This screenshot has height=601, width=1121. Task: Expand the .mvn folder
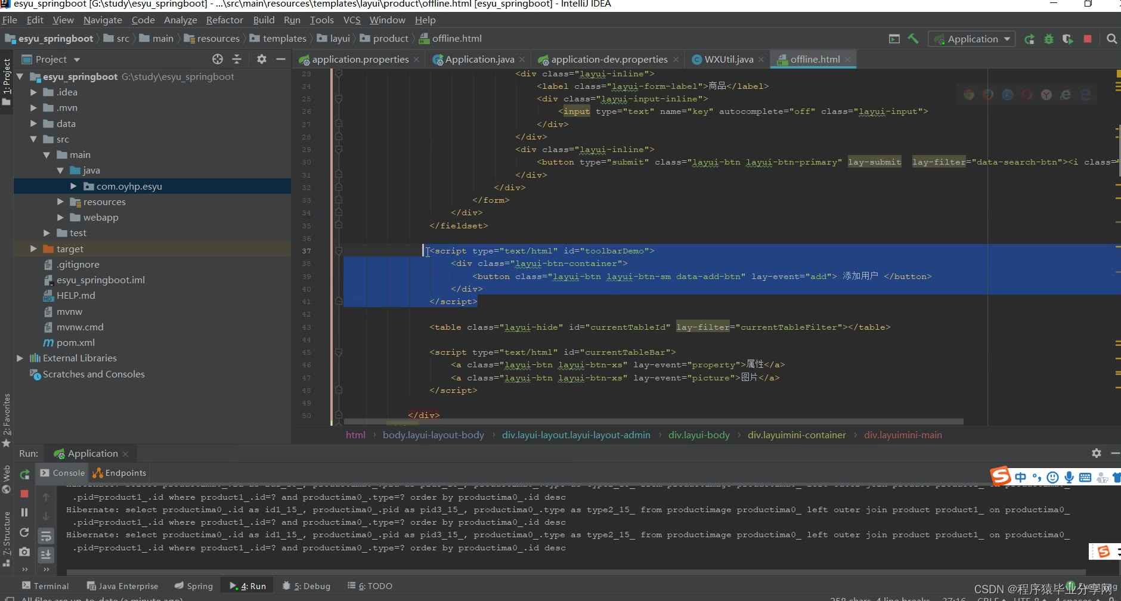point(33,108)
